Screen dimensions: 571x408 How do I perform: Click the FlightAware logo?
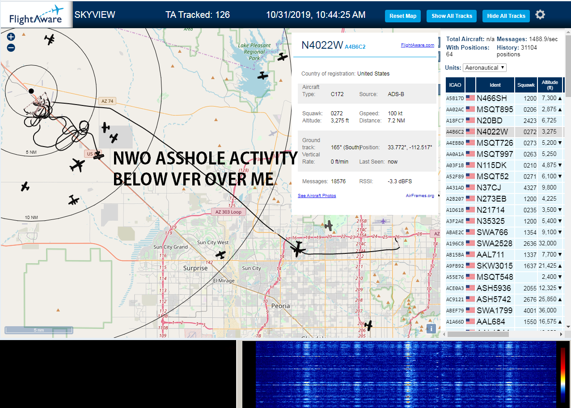37,15
